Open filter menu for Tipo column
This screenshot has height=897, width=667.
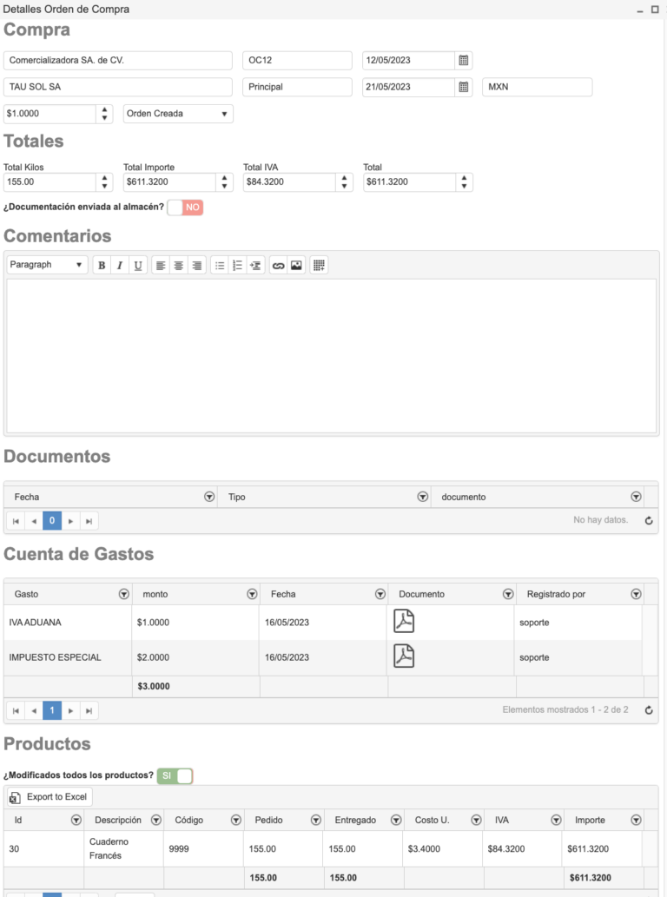pos(423,497)
